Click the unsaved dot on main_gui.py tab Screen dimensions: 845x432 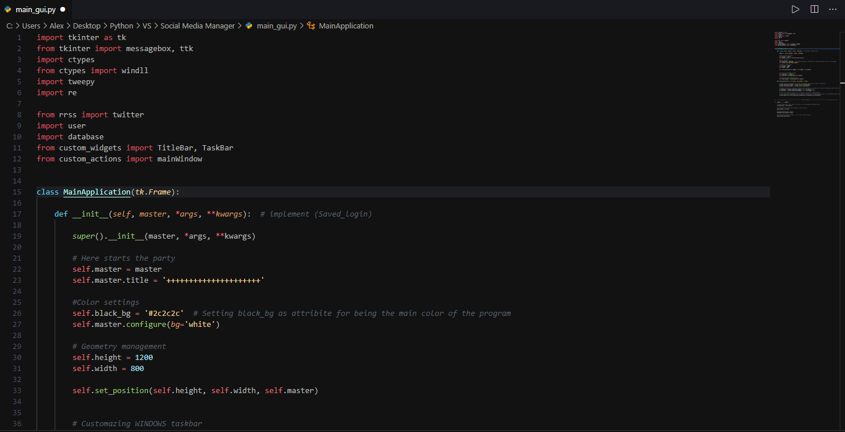point(62,10)
